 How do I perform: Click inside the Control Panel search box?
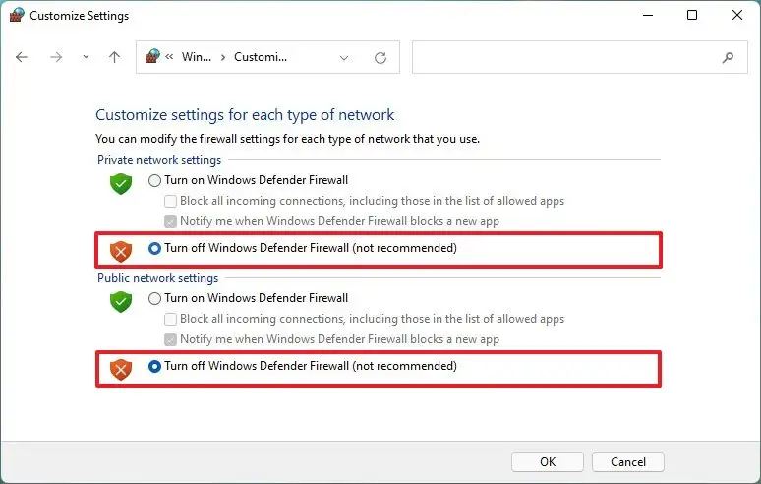579,57
